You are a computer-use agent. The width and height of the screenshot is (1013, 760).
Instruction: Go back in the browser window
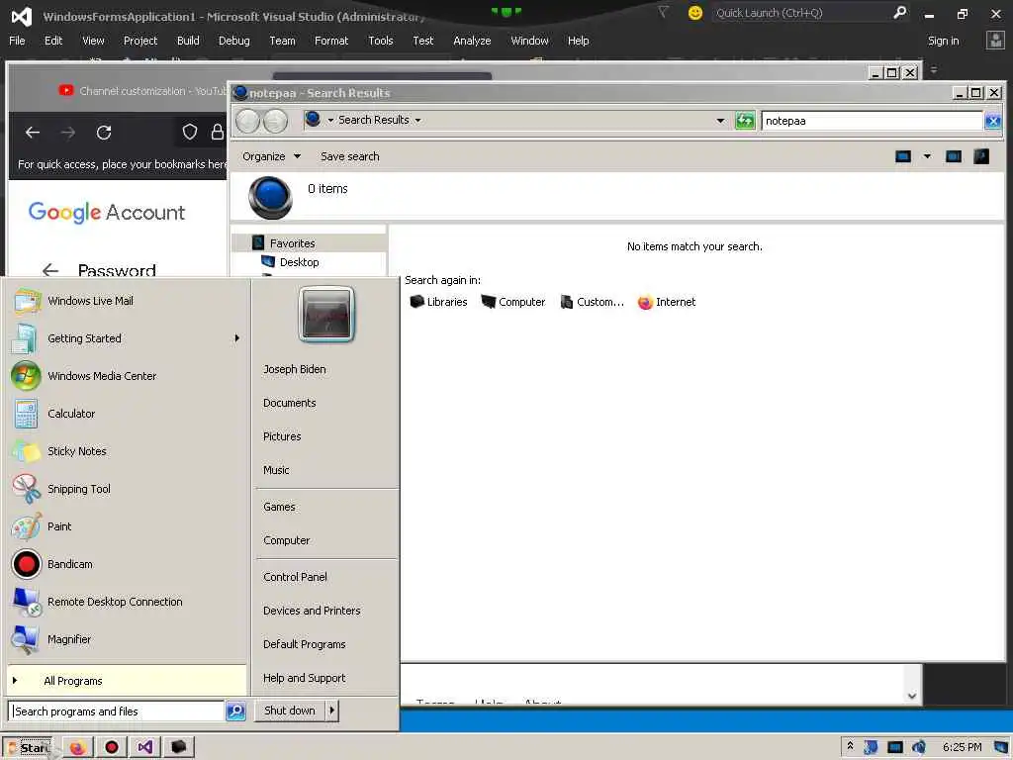33,134
